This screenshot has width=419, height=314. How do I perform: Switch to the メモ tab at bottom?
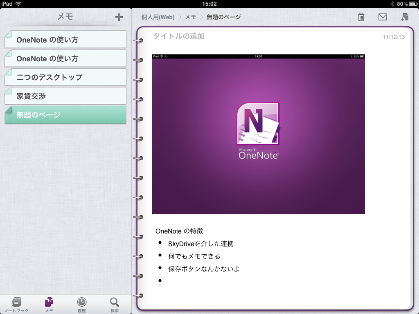pyautogui.click(x=49, y=305)
